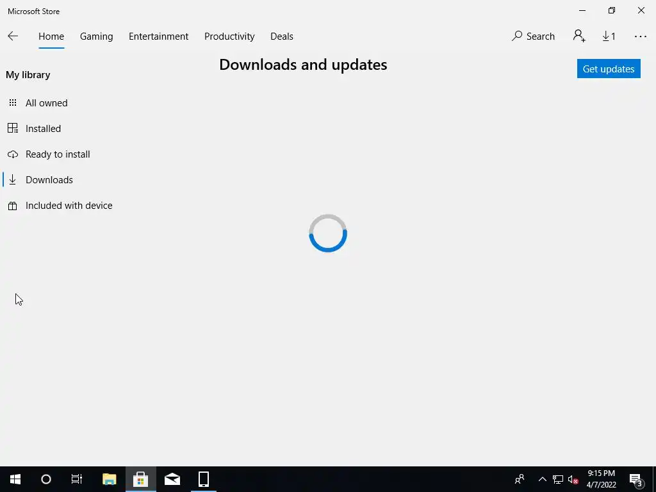Image resolution: width=656 pixels, height=492 pixels.
Task: Click the Included with device gift icon
Action: pos(13,206)
